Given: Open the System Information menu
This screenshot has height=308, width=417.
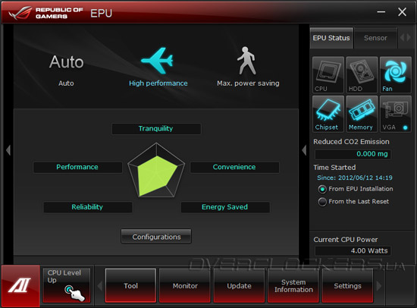Looking at the screenshot, I should coord(293,285).
